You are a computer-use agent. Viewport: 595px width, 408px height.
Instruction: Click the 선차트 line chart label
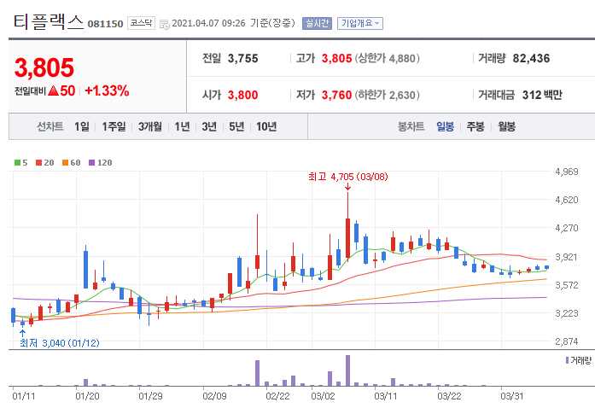[50, 126]
